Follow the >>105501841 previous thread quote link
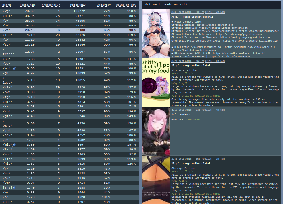The width and height of the screenshot is (283, 204). (193, 119)
